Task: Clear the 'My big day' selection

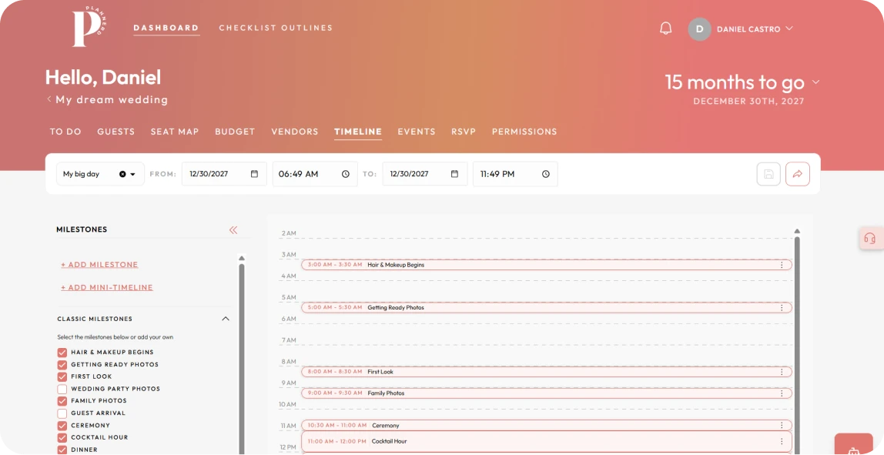Action: [122, 174]
